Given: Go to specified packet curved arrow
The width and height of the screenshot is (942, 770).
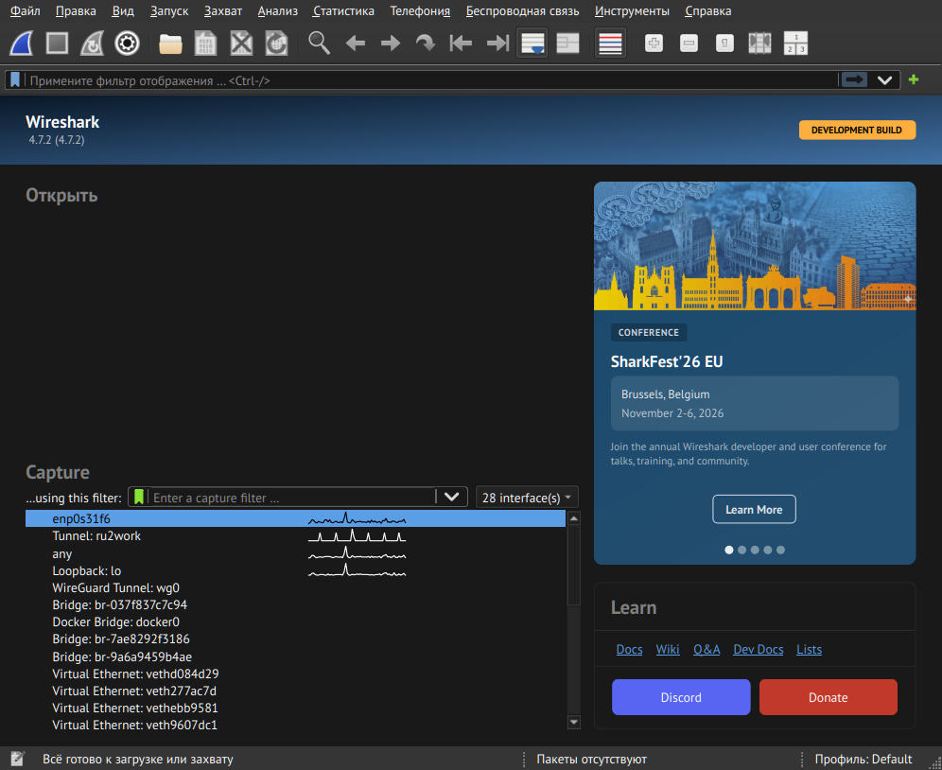Looking at the screenshot, I should (x=426, y=44).
